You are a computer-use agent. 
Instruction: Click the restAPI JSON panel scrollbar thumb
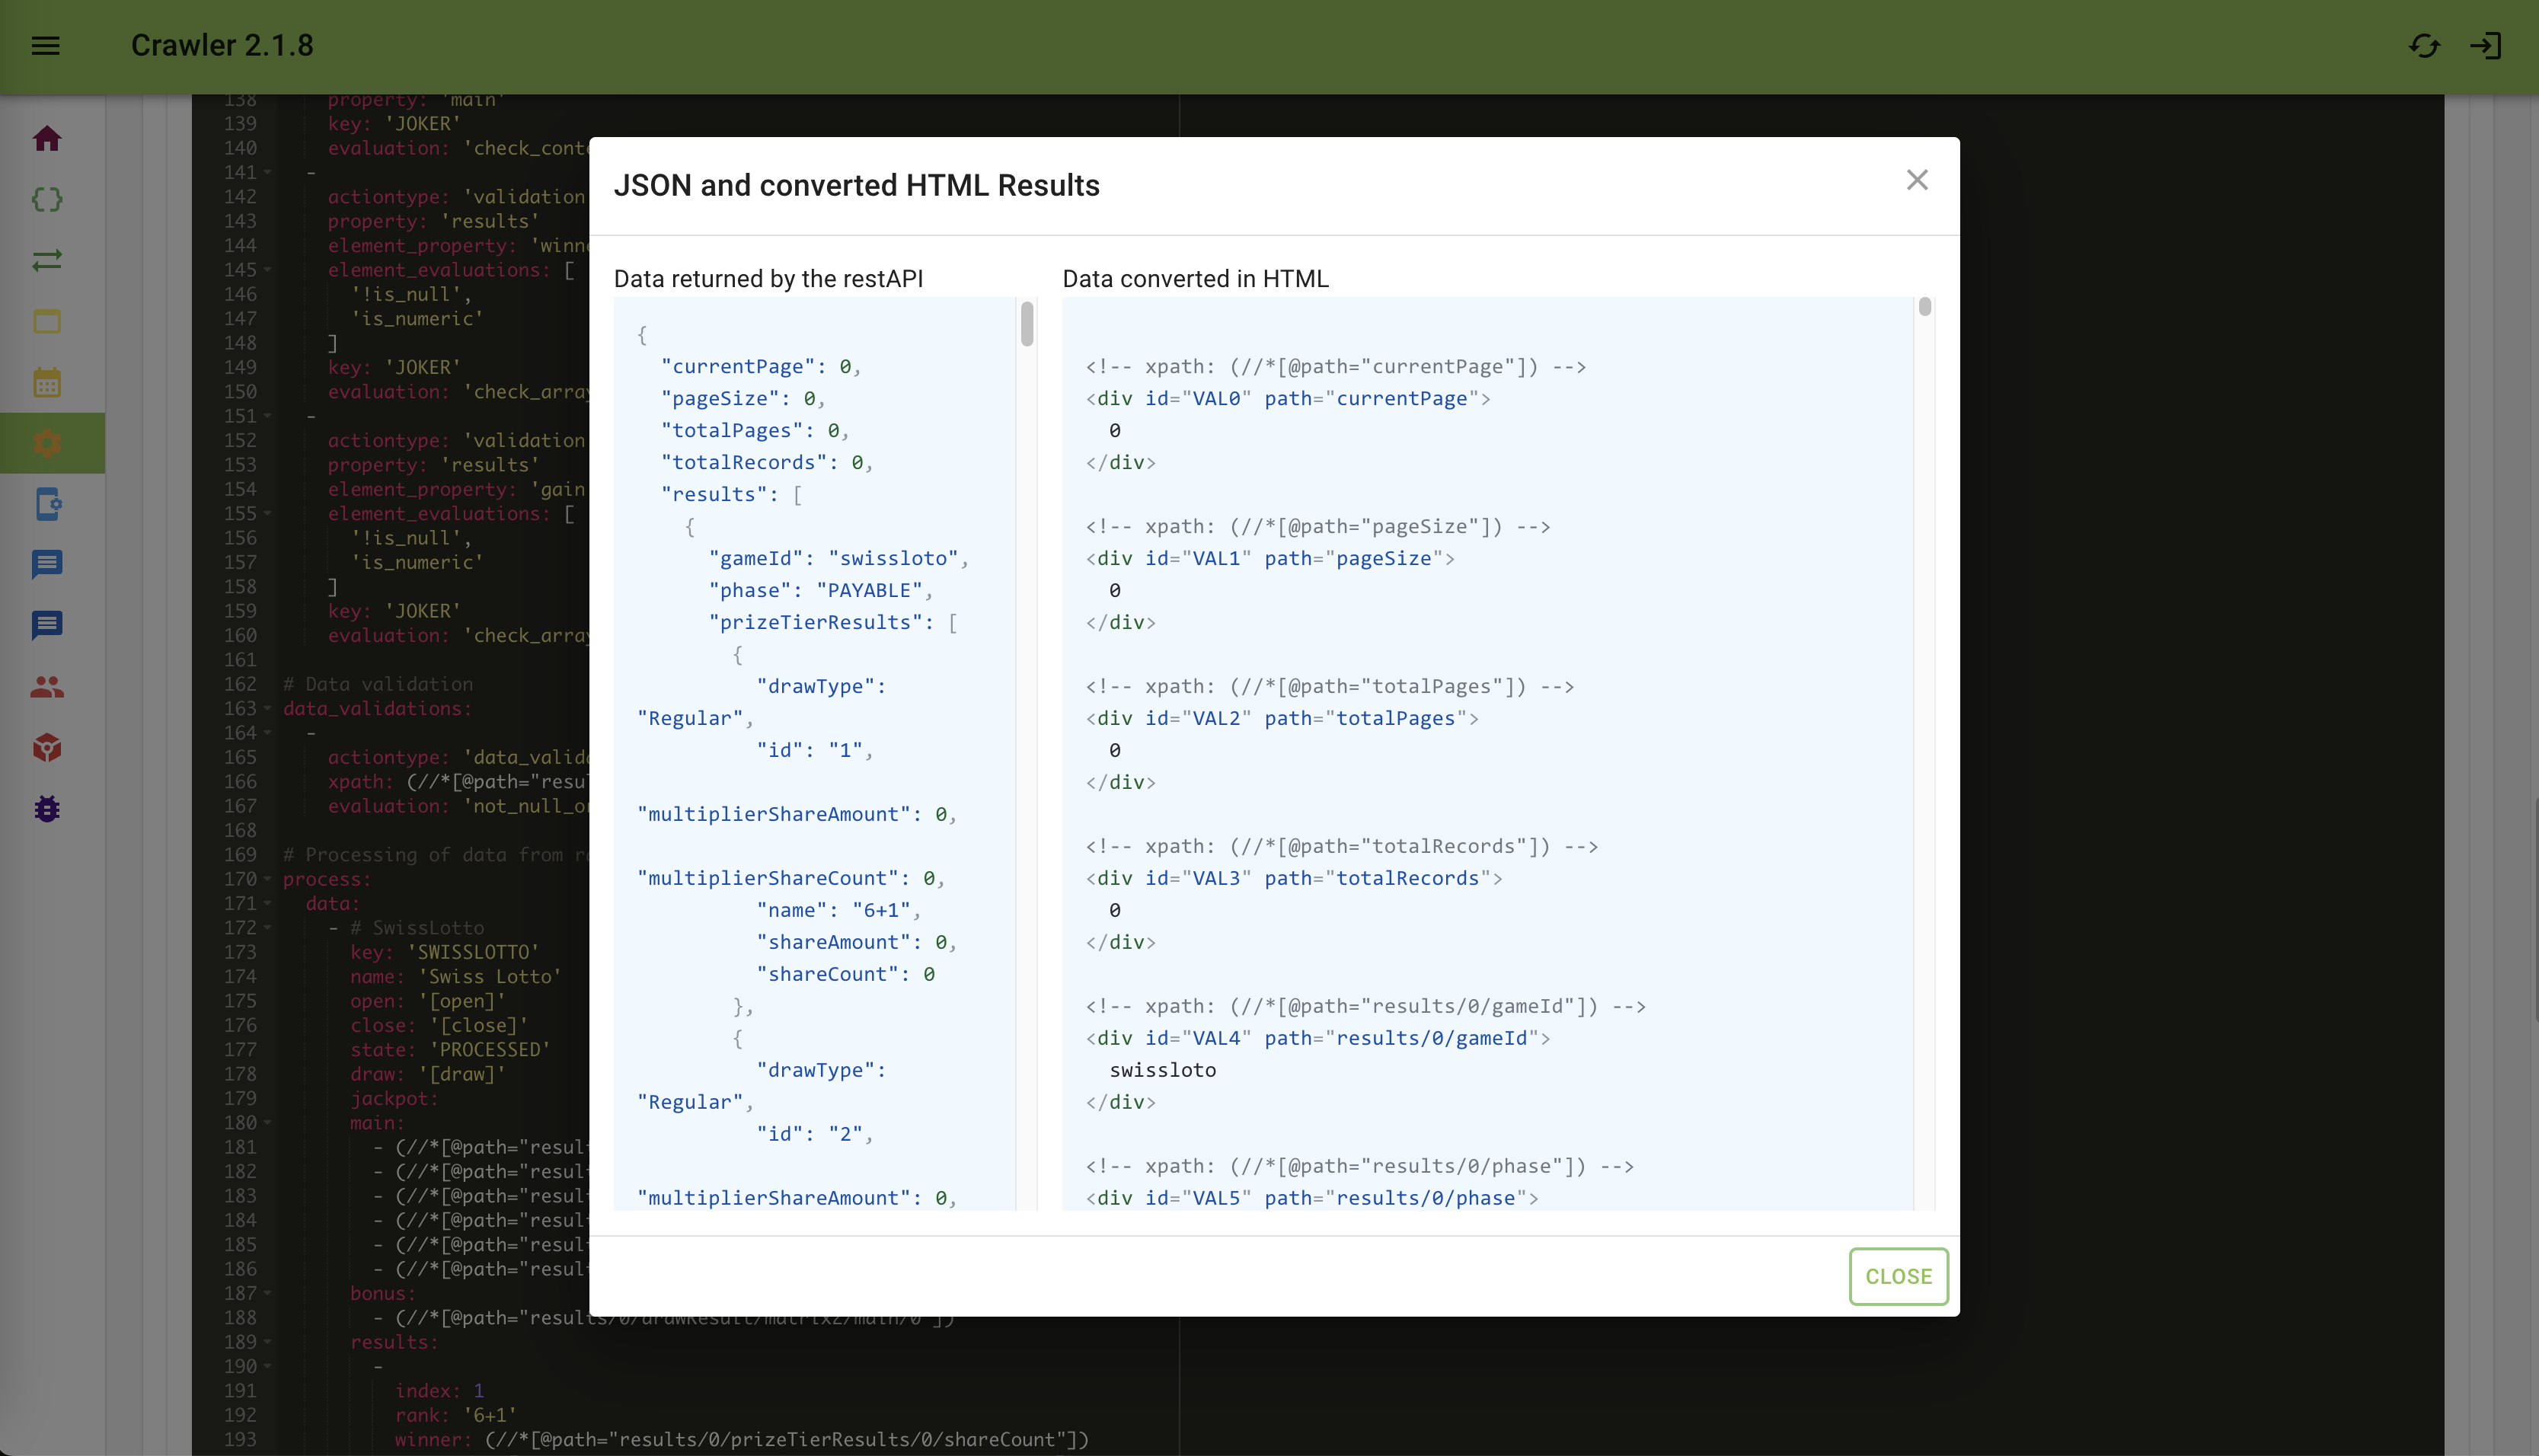click(x=1027, y=324)
